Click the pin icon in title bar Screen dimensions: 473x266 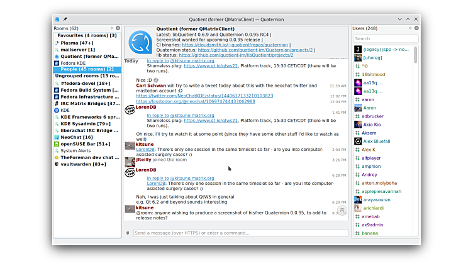click(65, 19)
